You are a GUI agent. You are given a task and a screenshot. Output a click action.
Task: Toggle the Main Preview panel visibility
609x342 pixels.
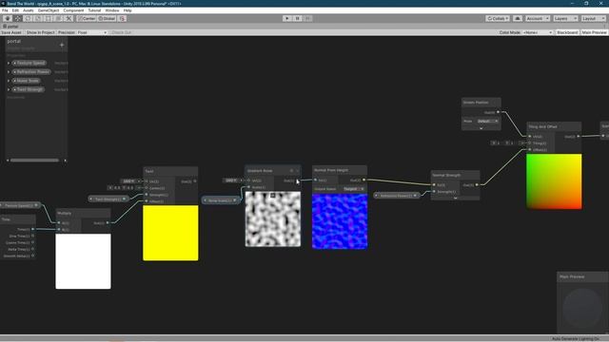coord(594,32)
